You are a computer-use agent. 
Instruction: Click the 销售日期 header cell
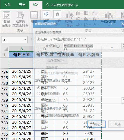[22, 55]
